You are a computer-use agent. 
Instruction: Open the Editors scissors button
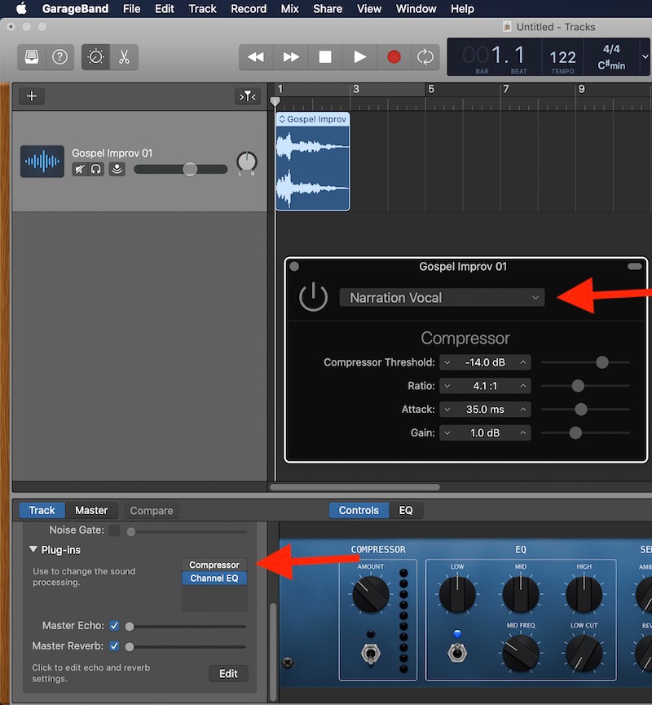pyautogui.click(x=124, y=57)
